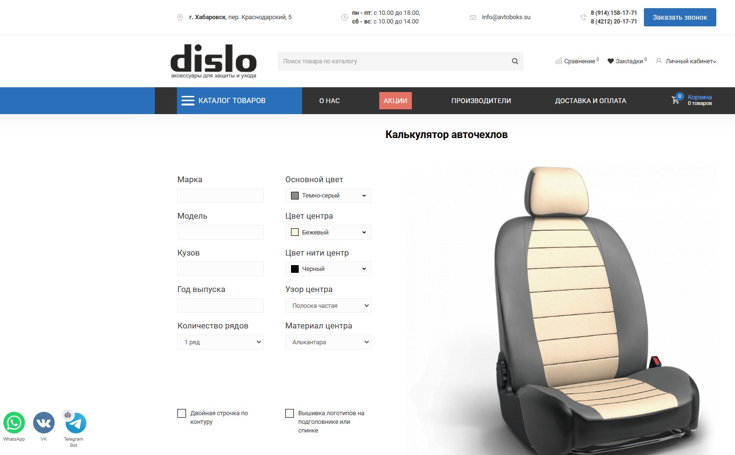
Task: Click the hamburger icon in Каталог товаров
Action: (188, 101)
